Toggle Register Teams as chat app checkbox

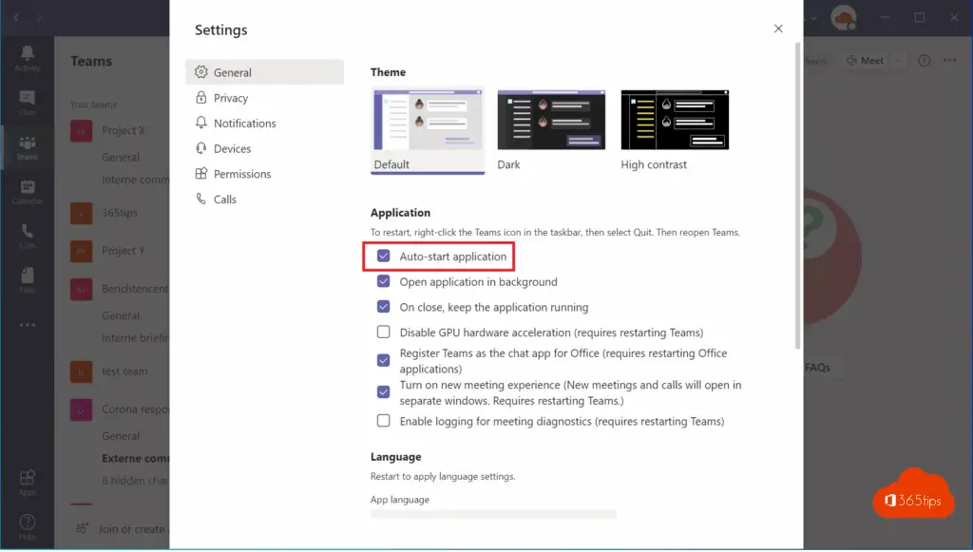click(x=384, y=360)
